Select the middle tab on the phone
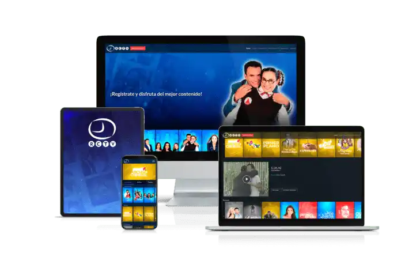This screenshot has width=401, height=268. pyautogui.click(x=139, y=182)
